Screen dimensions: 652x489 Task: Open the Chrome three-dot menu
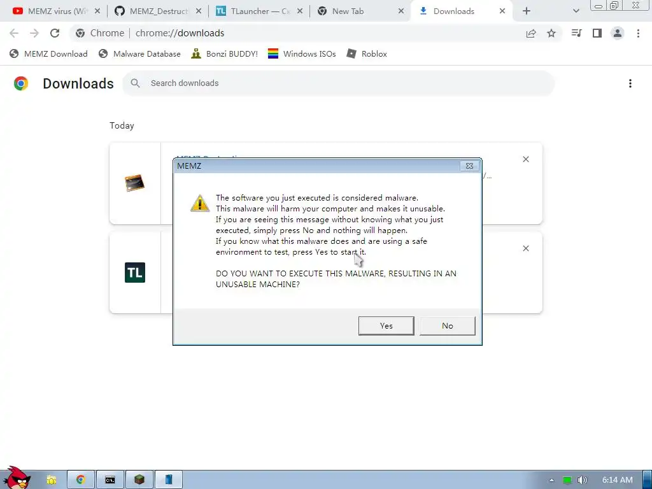tap(638, 33)
